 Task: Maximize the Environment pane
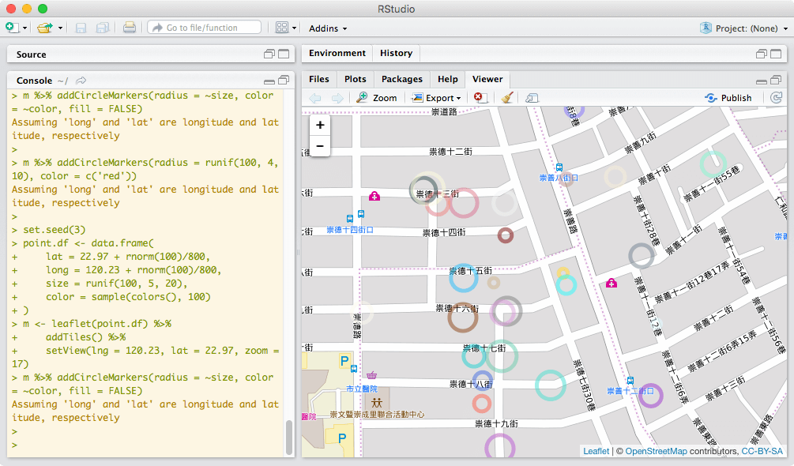pos(776,54)
